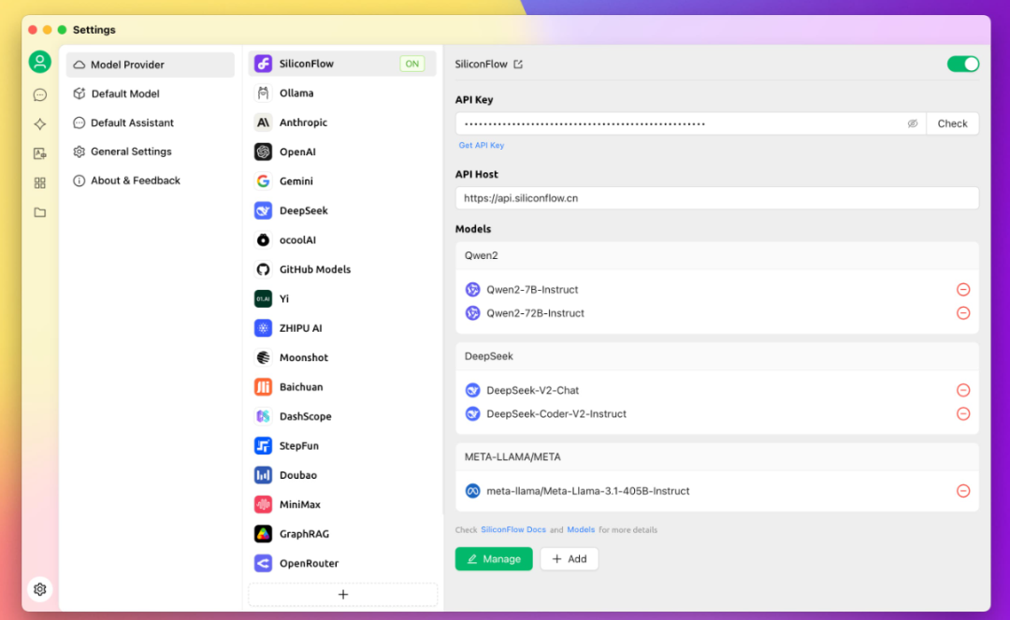Click the Moonshot logo icon
Screen dimensions: 1010x620
tap(263, 357)
